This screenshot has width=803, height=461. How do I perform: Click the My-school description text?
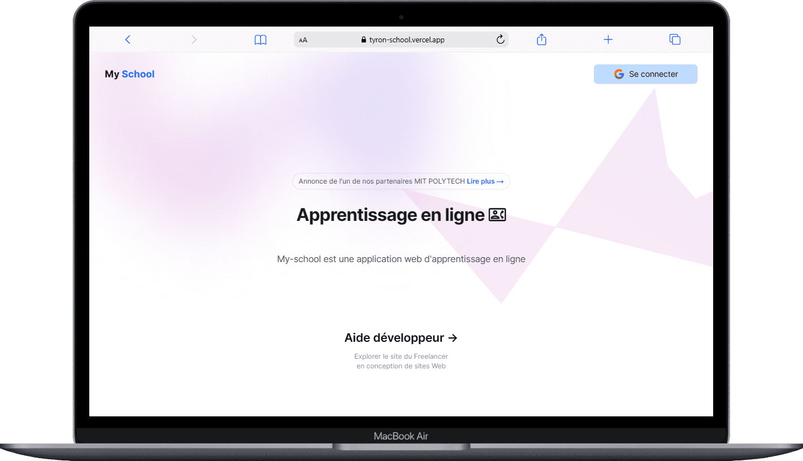coord(401,259)
